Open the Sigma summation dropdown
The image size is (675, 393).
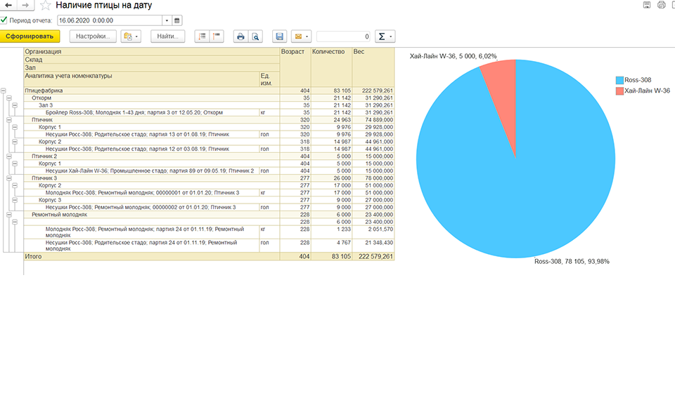[x=385, y=36]
